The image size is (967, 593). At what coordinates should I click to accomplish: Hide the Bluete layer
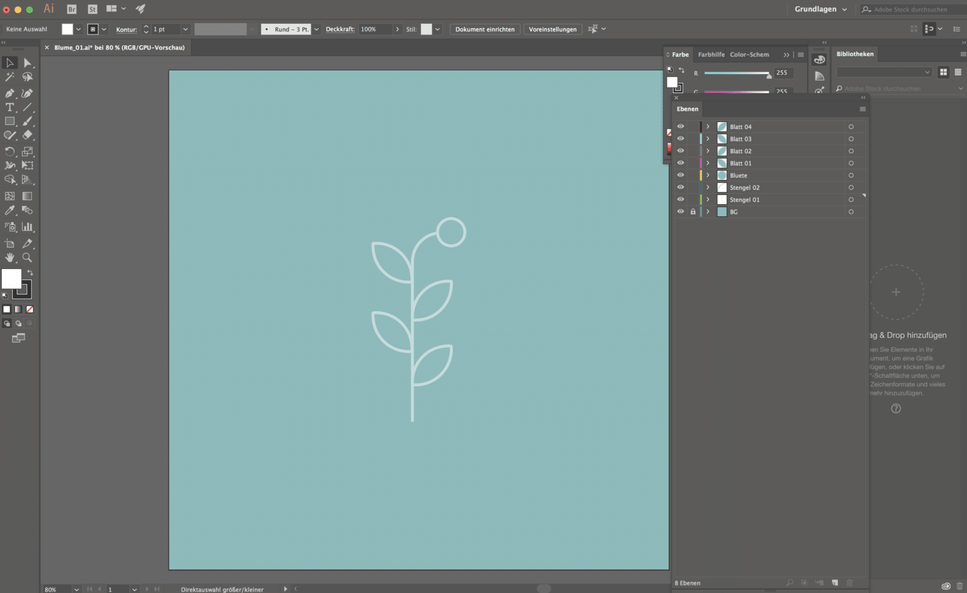coord(681,175)
